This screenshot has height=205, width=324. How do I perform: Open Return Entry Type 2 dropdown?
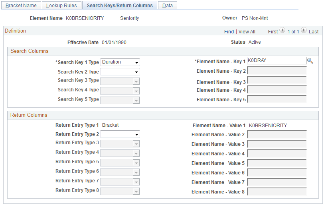pos(120,134)
